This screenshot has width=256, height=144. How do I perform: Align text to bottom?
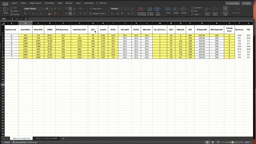click(74, 8)
